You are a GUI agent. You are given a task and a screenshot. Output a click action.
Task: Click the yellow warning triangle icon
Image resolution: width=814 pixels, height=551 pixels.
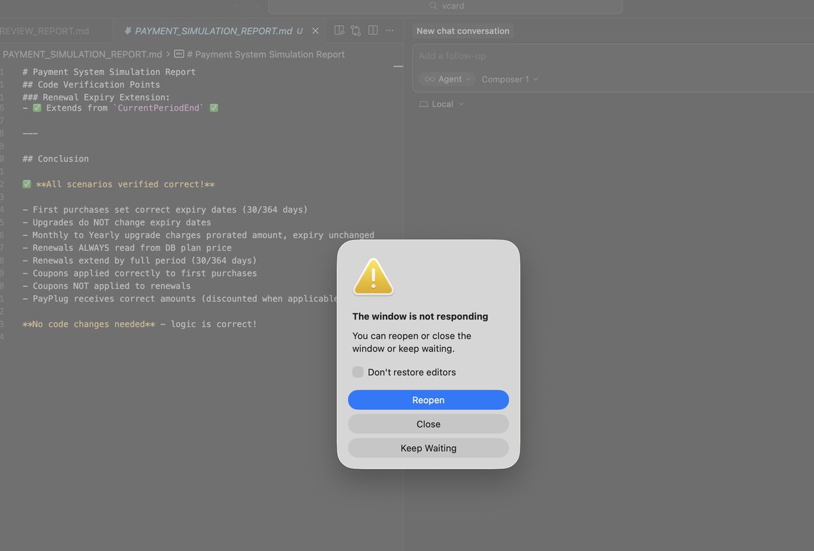tap(373, 276)
